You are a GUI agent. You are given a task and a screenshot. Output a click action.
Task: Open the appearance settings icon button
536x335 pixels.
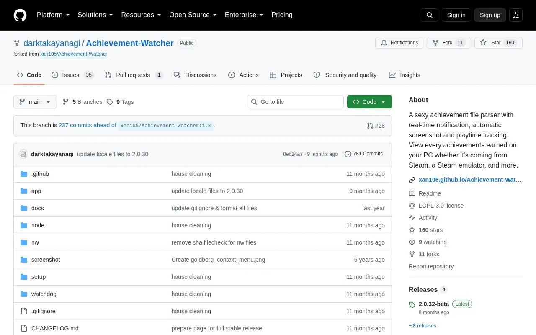pos(516,15)
